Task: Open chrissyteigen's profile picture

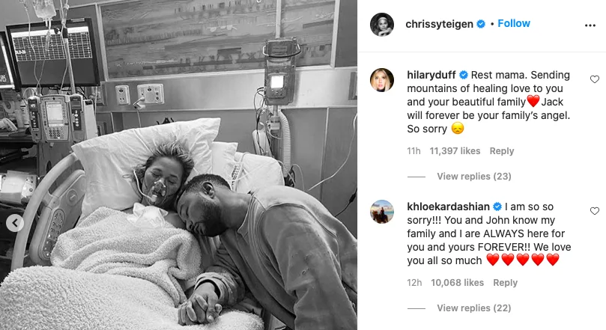Action: click(382, 24)
